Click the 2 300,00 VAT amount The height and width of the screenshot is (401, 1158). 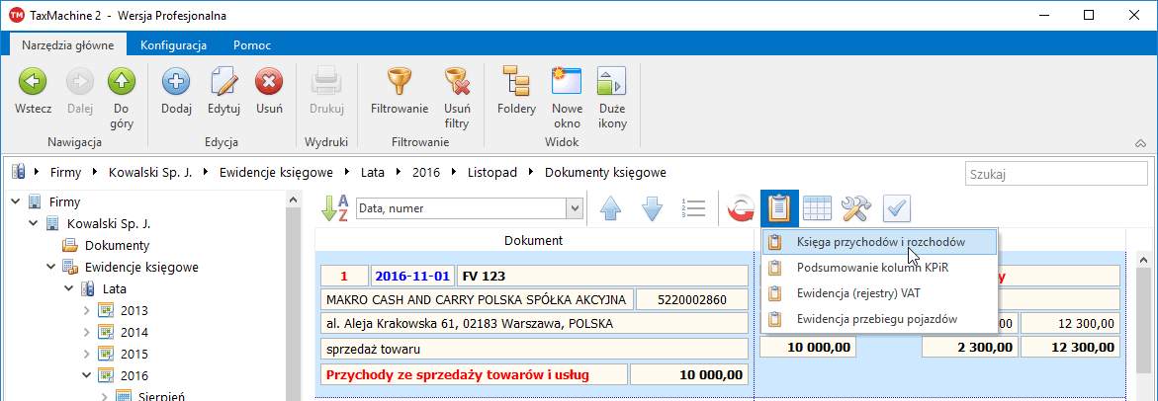point(969,347)
